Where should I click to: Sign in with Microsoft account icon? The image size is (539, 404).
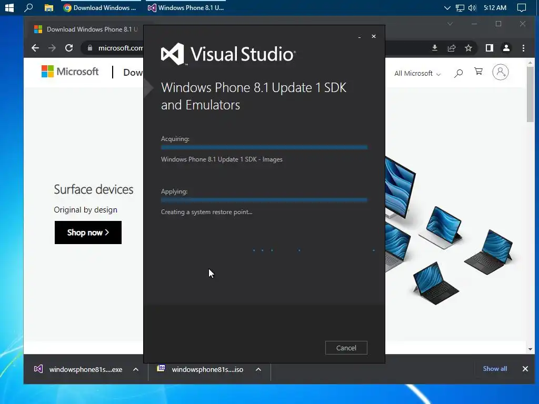(500, 72)
